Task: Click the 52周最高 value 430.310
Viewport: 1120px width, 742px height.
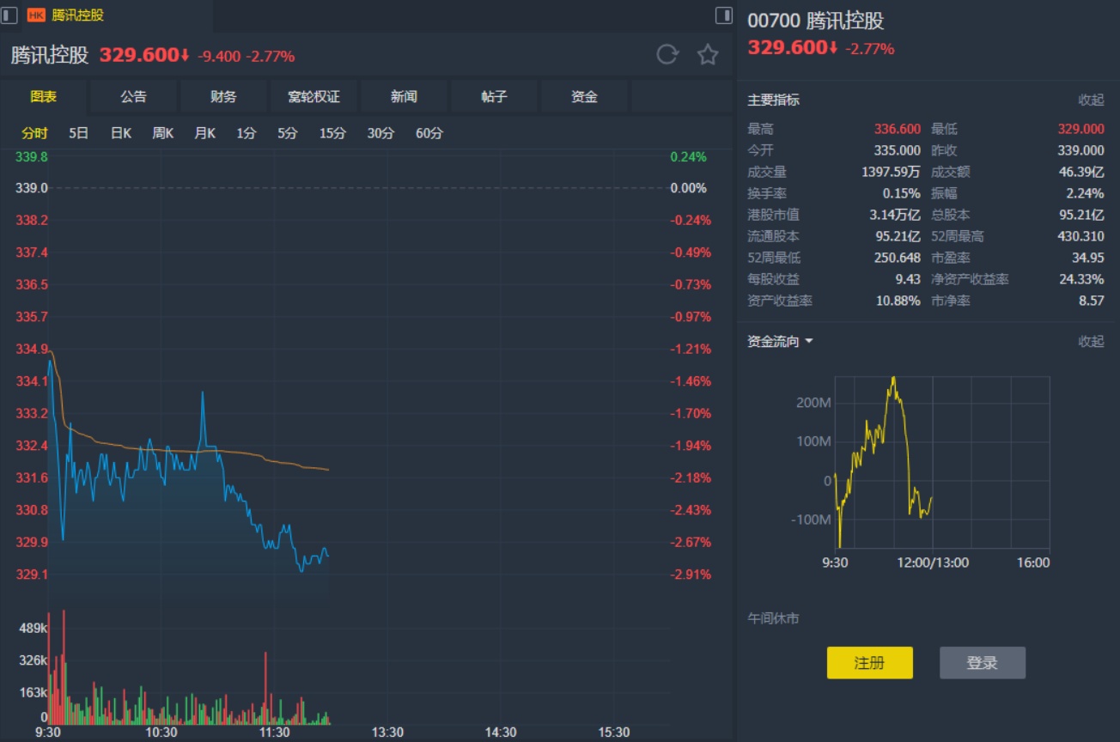Action: pos(1081,236)
